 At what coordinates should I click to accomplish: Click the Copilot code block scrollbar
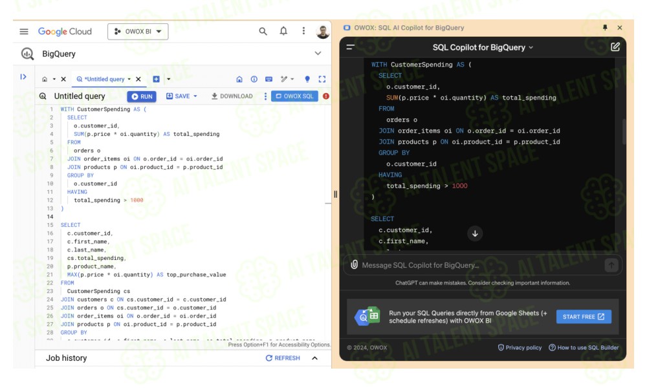pyautogui.click(x=624, y=132)
